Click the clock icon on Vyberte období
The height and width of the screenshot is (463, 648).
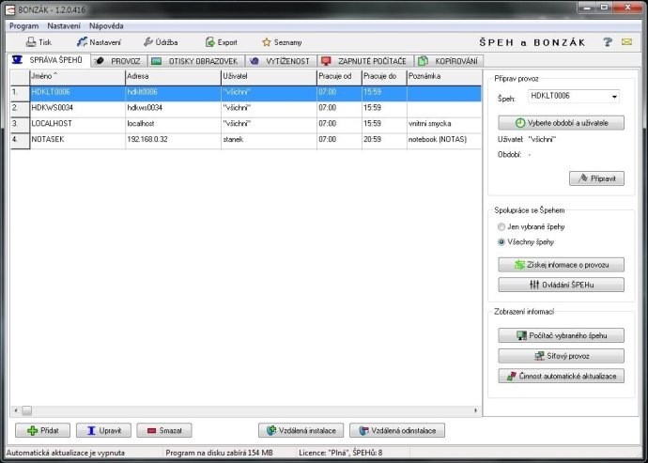(520, 123)
